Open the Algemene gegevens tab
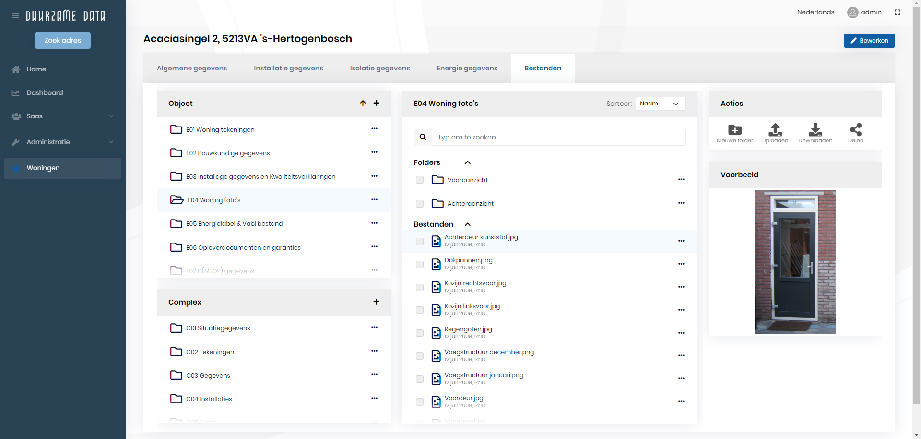Viewport: 921px width, 439px height. click(192, 68)
